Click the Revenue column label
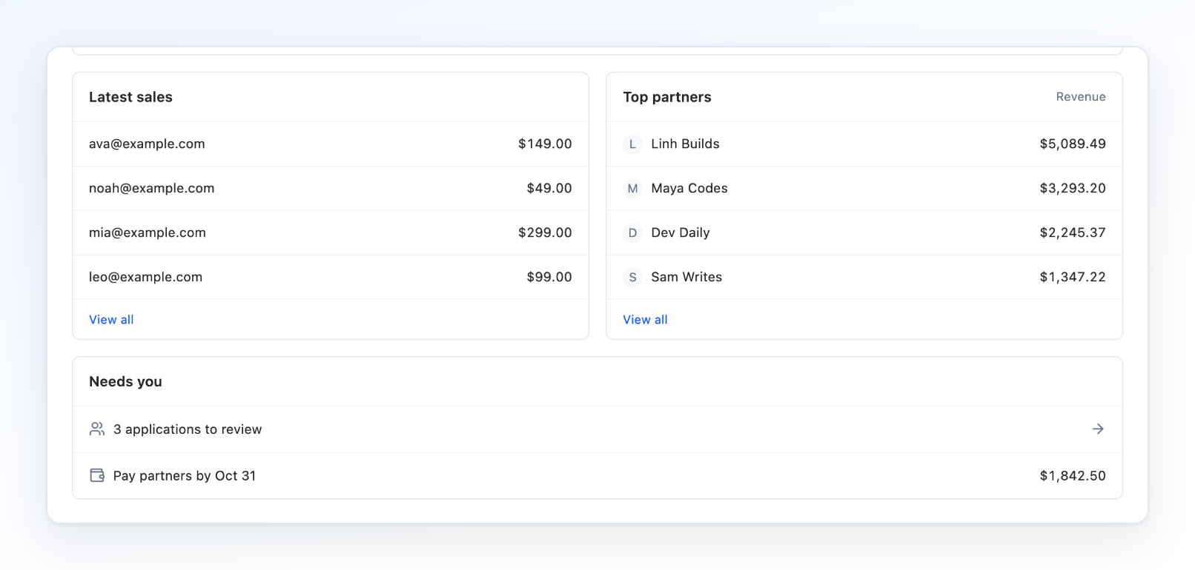The height and width of the screenshot is (570, 1195). (x=1081, y=97)
